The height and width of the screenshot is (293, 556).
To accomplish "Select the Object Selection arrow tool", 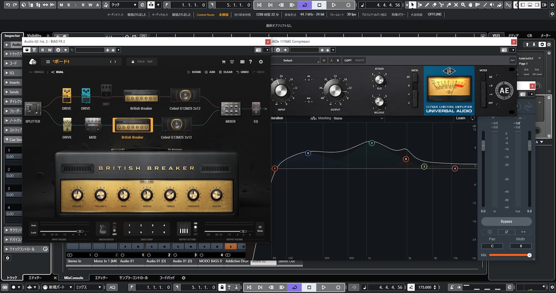I will coord(412,5).
